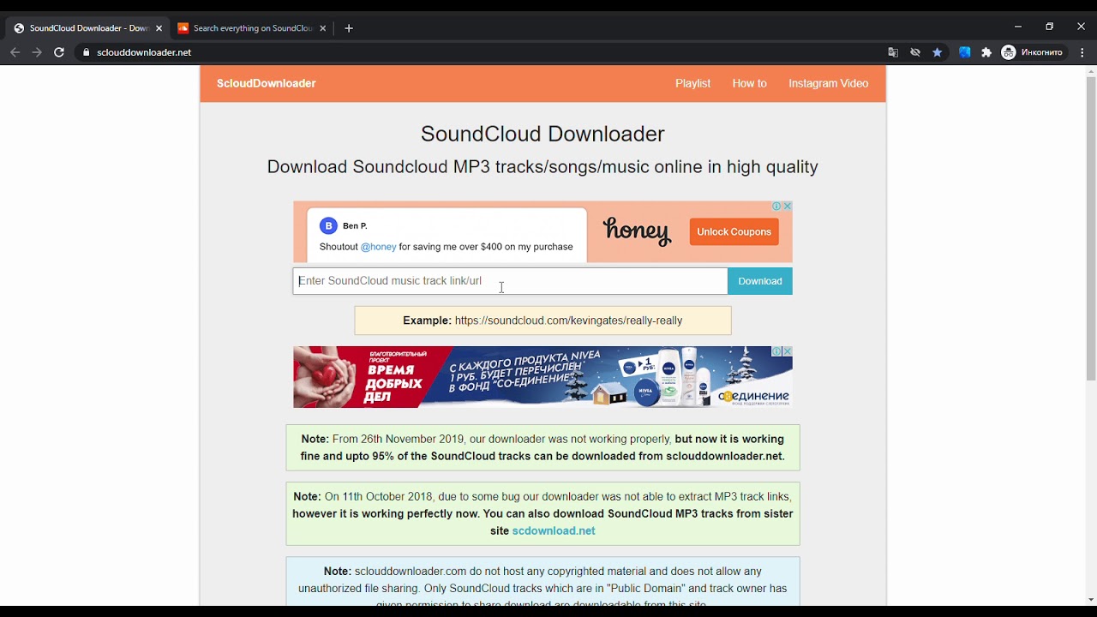Open the Extensions puzzle icon
This screenshot has height=617, width=1097.
coord(986,52)
